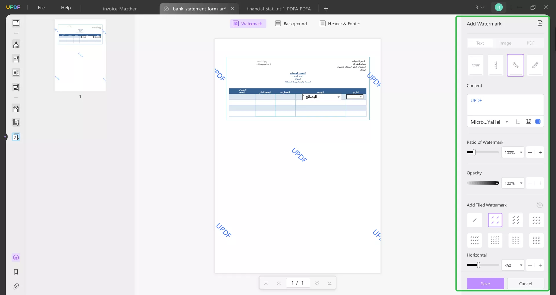Open the Horizontal 350 value dropdown
Viewport: 556px width, 295px height.
[x=513, y=265]
